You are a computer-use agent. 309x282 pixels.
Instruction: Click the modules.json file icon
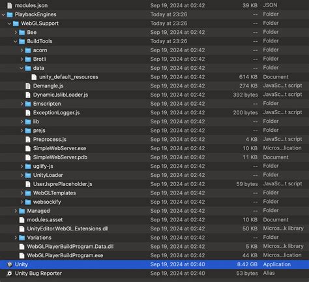10,5
